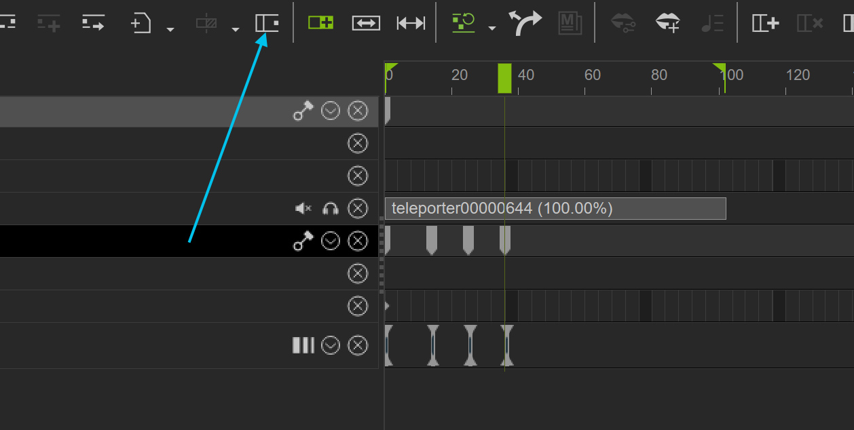This screenshot has width=854, height=430.
Task: Click the lips with plus sign icon
Action: (668, 23)
